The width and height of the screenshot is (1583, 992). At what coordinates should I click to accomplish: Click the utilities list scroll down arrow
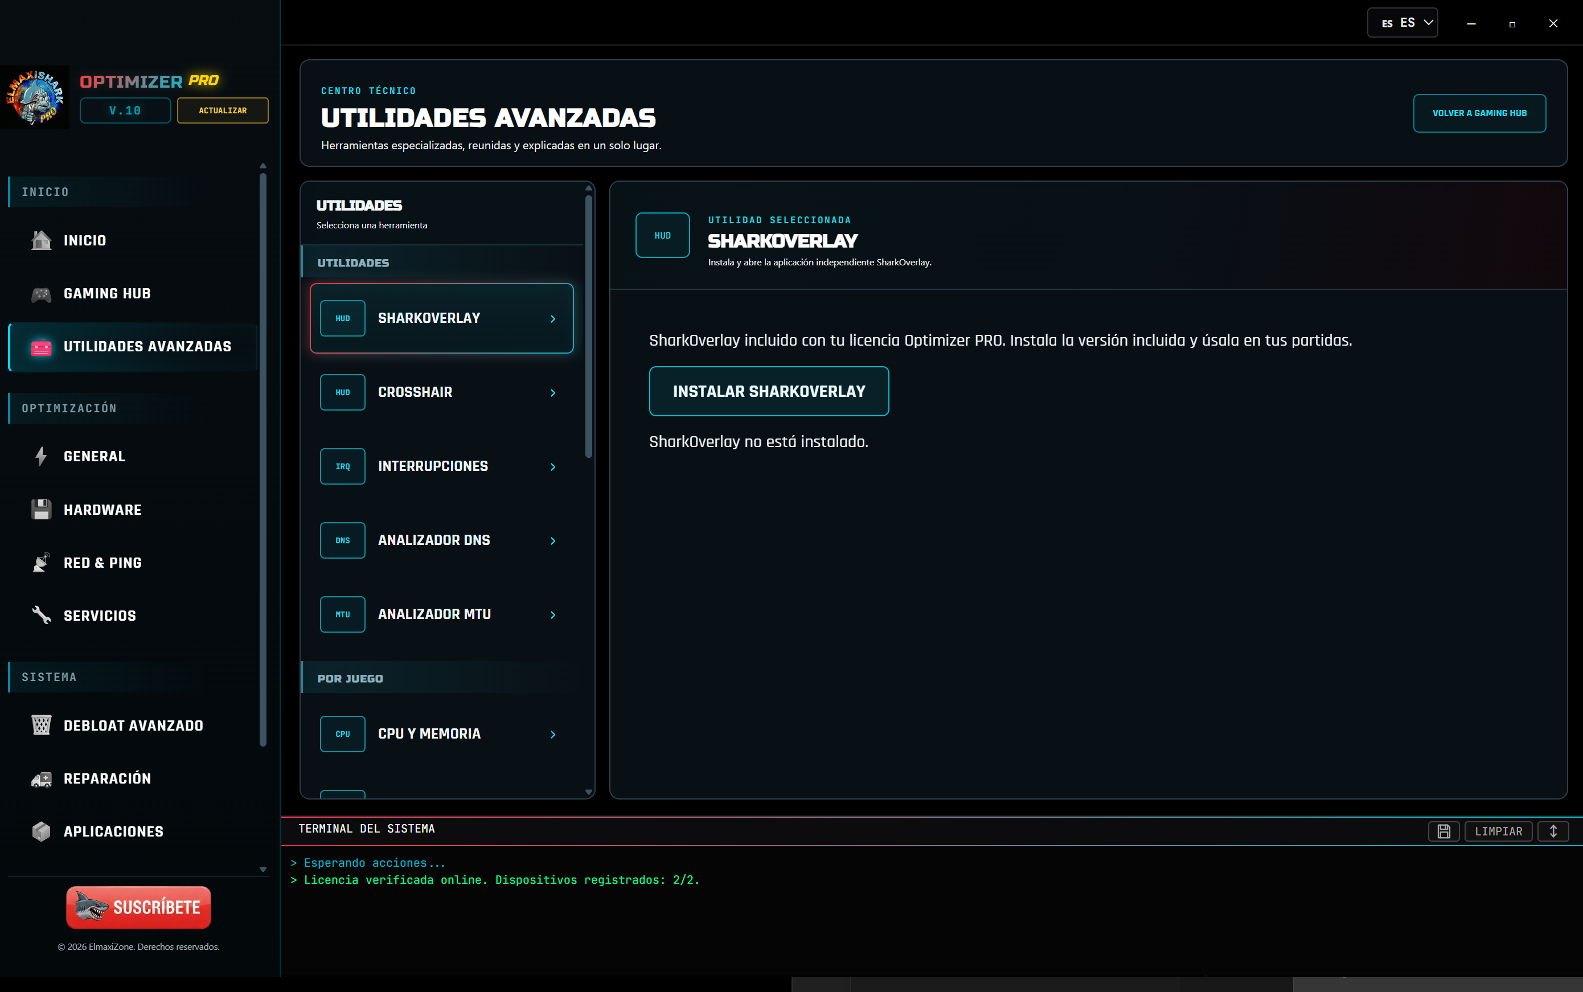click(588, 793)
